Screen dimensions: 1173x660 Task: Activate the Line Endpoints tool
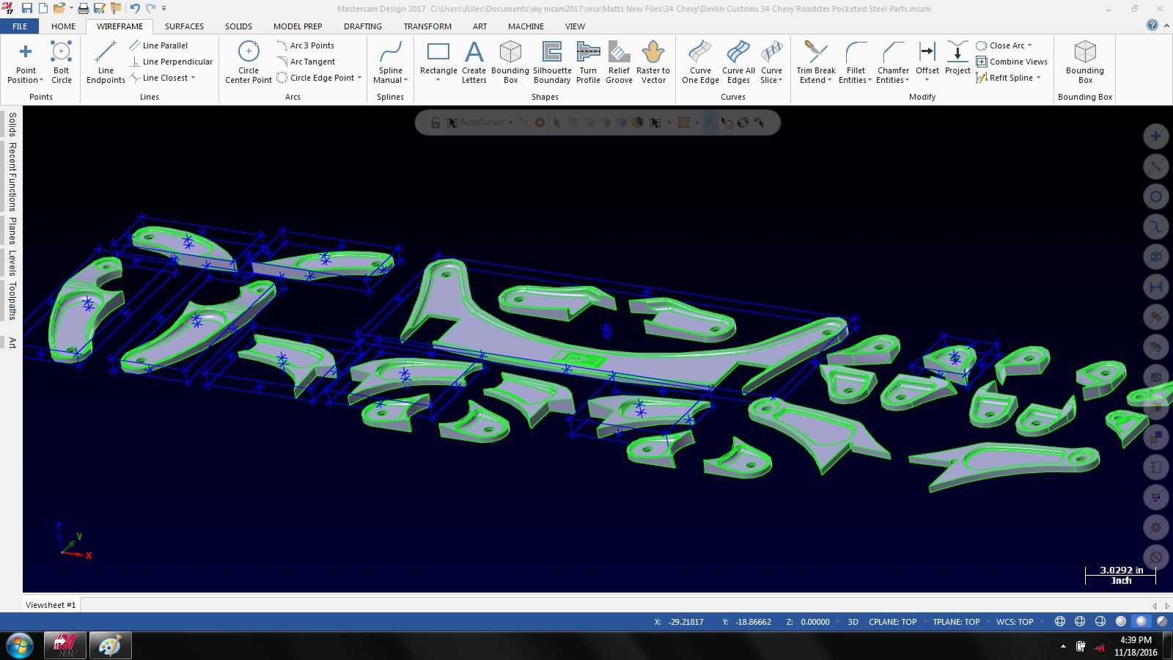106,62
